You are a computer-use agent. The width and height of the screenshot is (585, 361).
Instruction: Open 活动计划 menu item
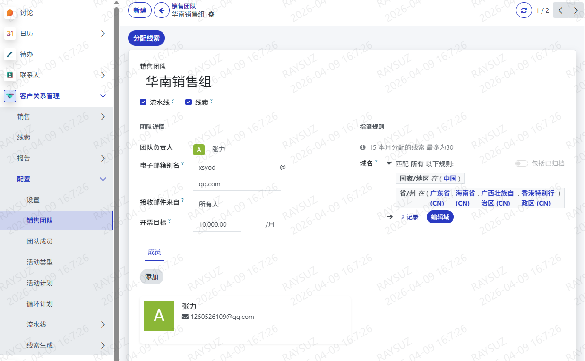tap(56, 283)
